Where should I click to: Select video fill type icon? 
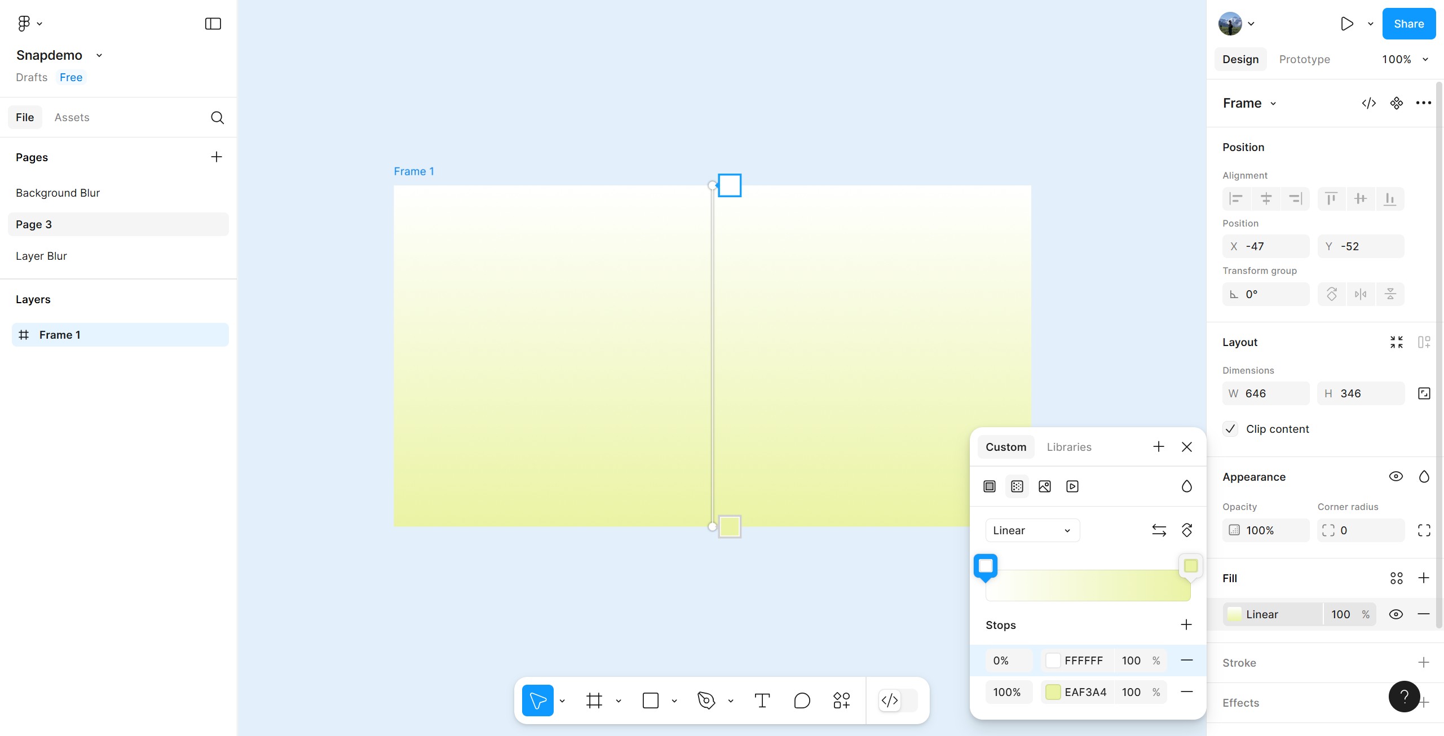click(x=1072, y=486)
